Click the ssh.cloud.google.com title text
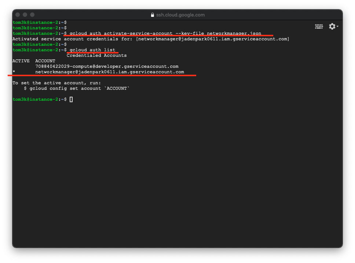The width and height of the screenshot is (355, 263). pyautogui.click(x=180, y=15)
